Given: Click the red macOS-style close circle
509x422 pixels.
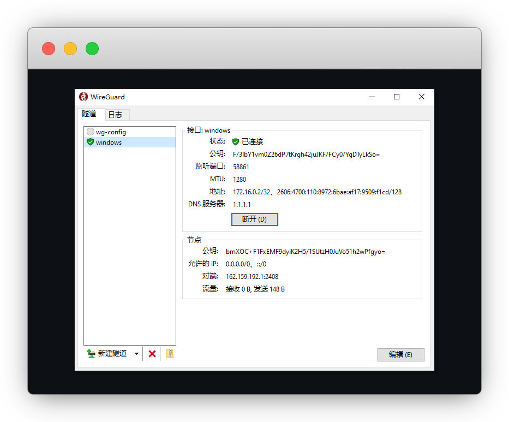Looking at the screenshot, I should [49, 49].
